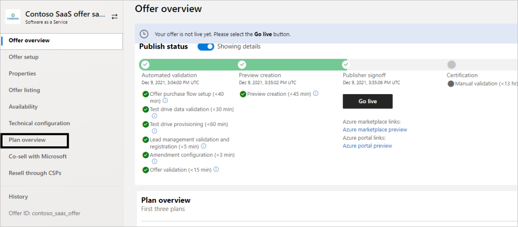Screen dimensions: 518x227
Task: Click the switch offer arrows icon
Action: [114, 16]
